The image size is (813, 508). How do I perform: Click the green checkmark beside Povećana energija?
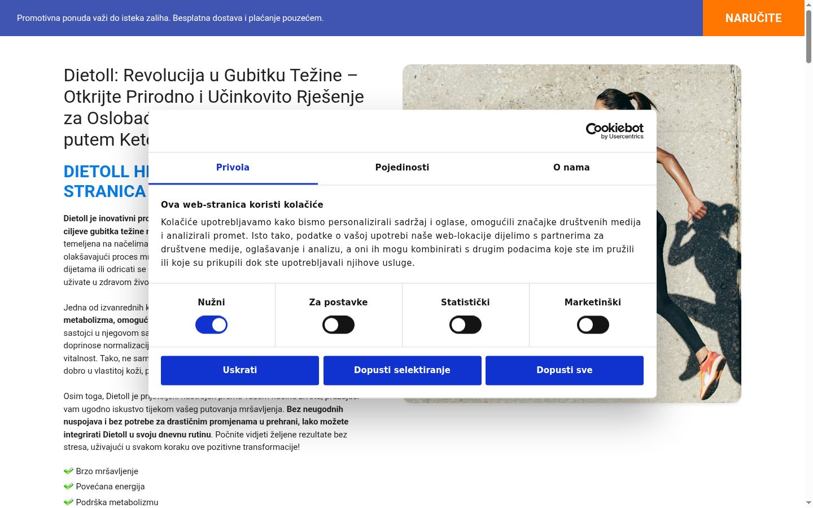(69, 486)
